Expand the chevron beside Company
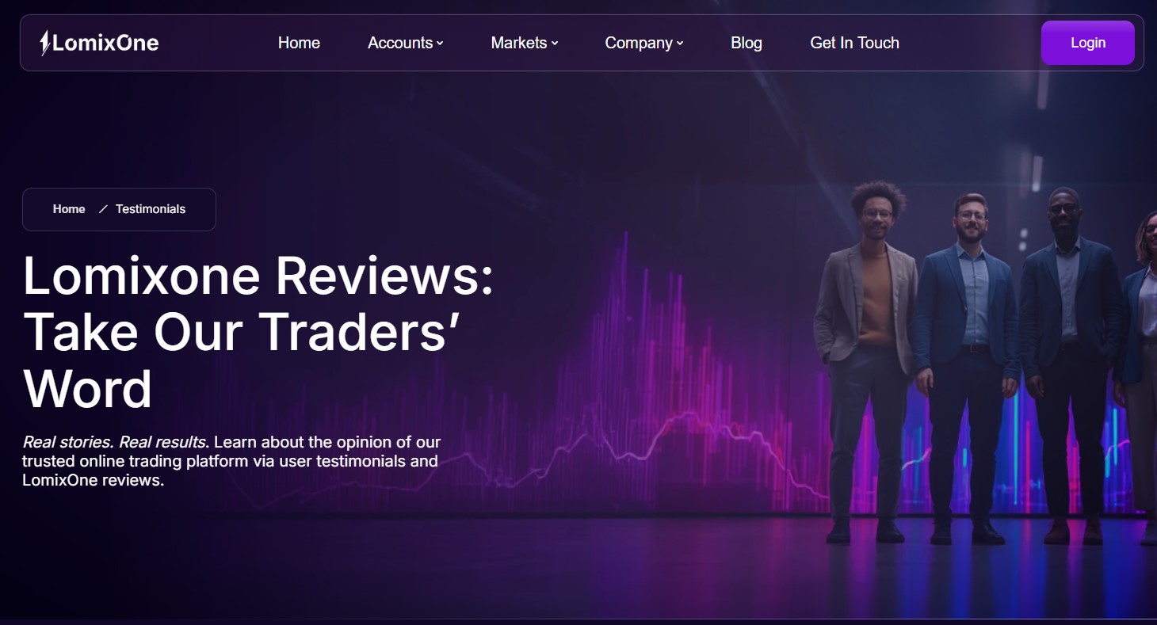The width and height of the screenshot is (1157, 625). tap(680, 44)
